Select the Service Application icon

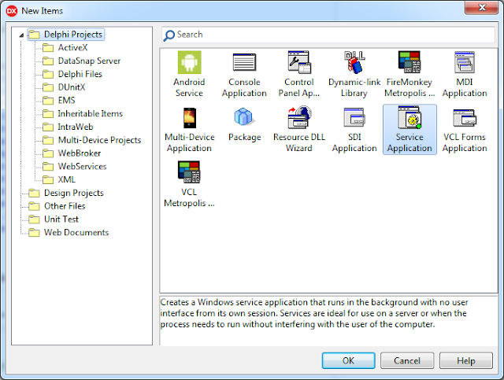point(409,117)
